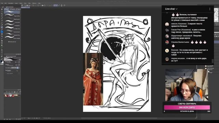The height and width of the screenshot is (123, 219).
Task: Open the Window menu
Action: click(34, 3)
